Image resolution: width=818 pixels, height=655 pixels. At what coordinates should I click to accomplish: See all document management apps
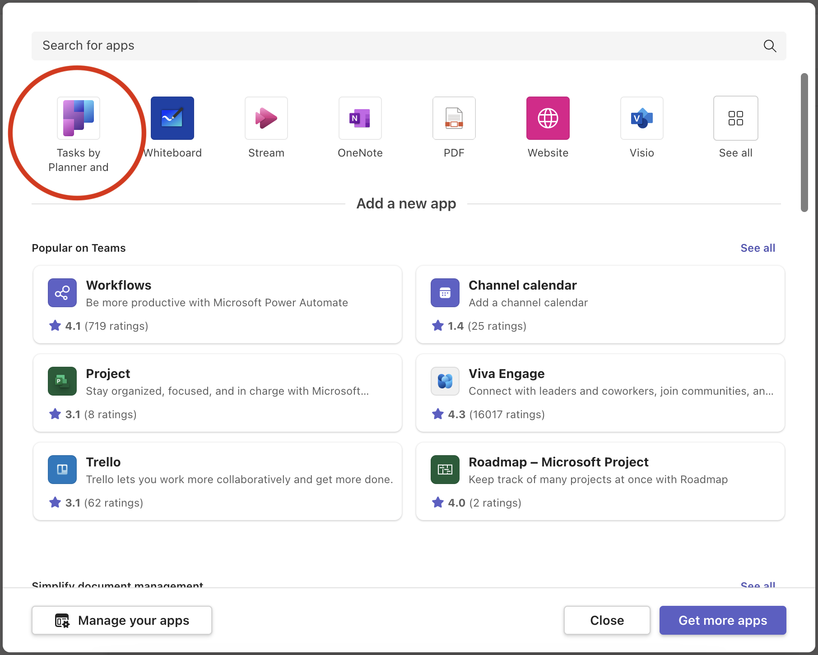(x=758, y=585)
